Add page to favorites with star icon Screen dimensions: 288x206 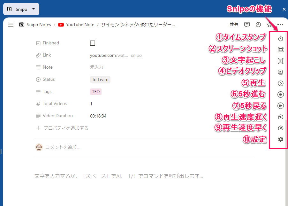[x=269, y=25]
